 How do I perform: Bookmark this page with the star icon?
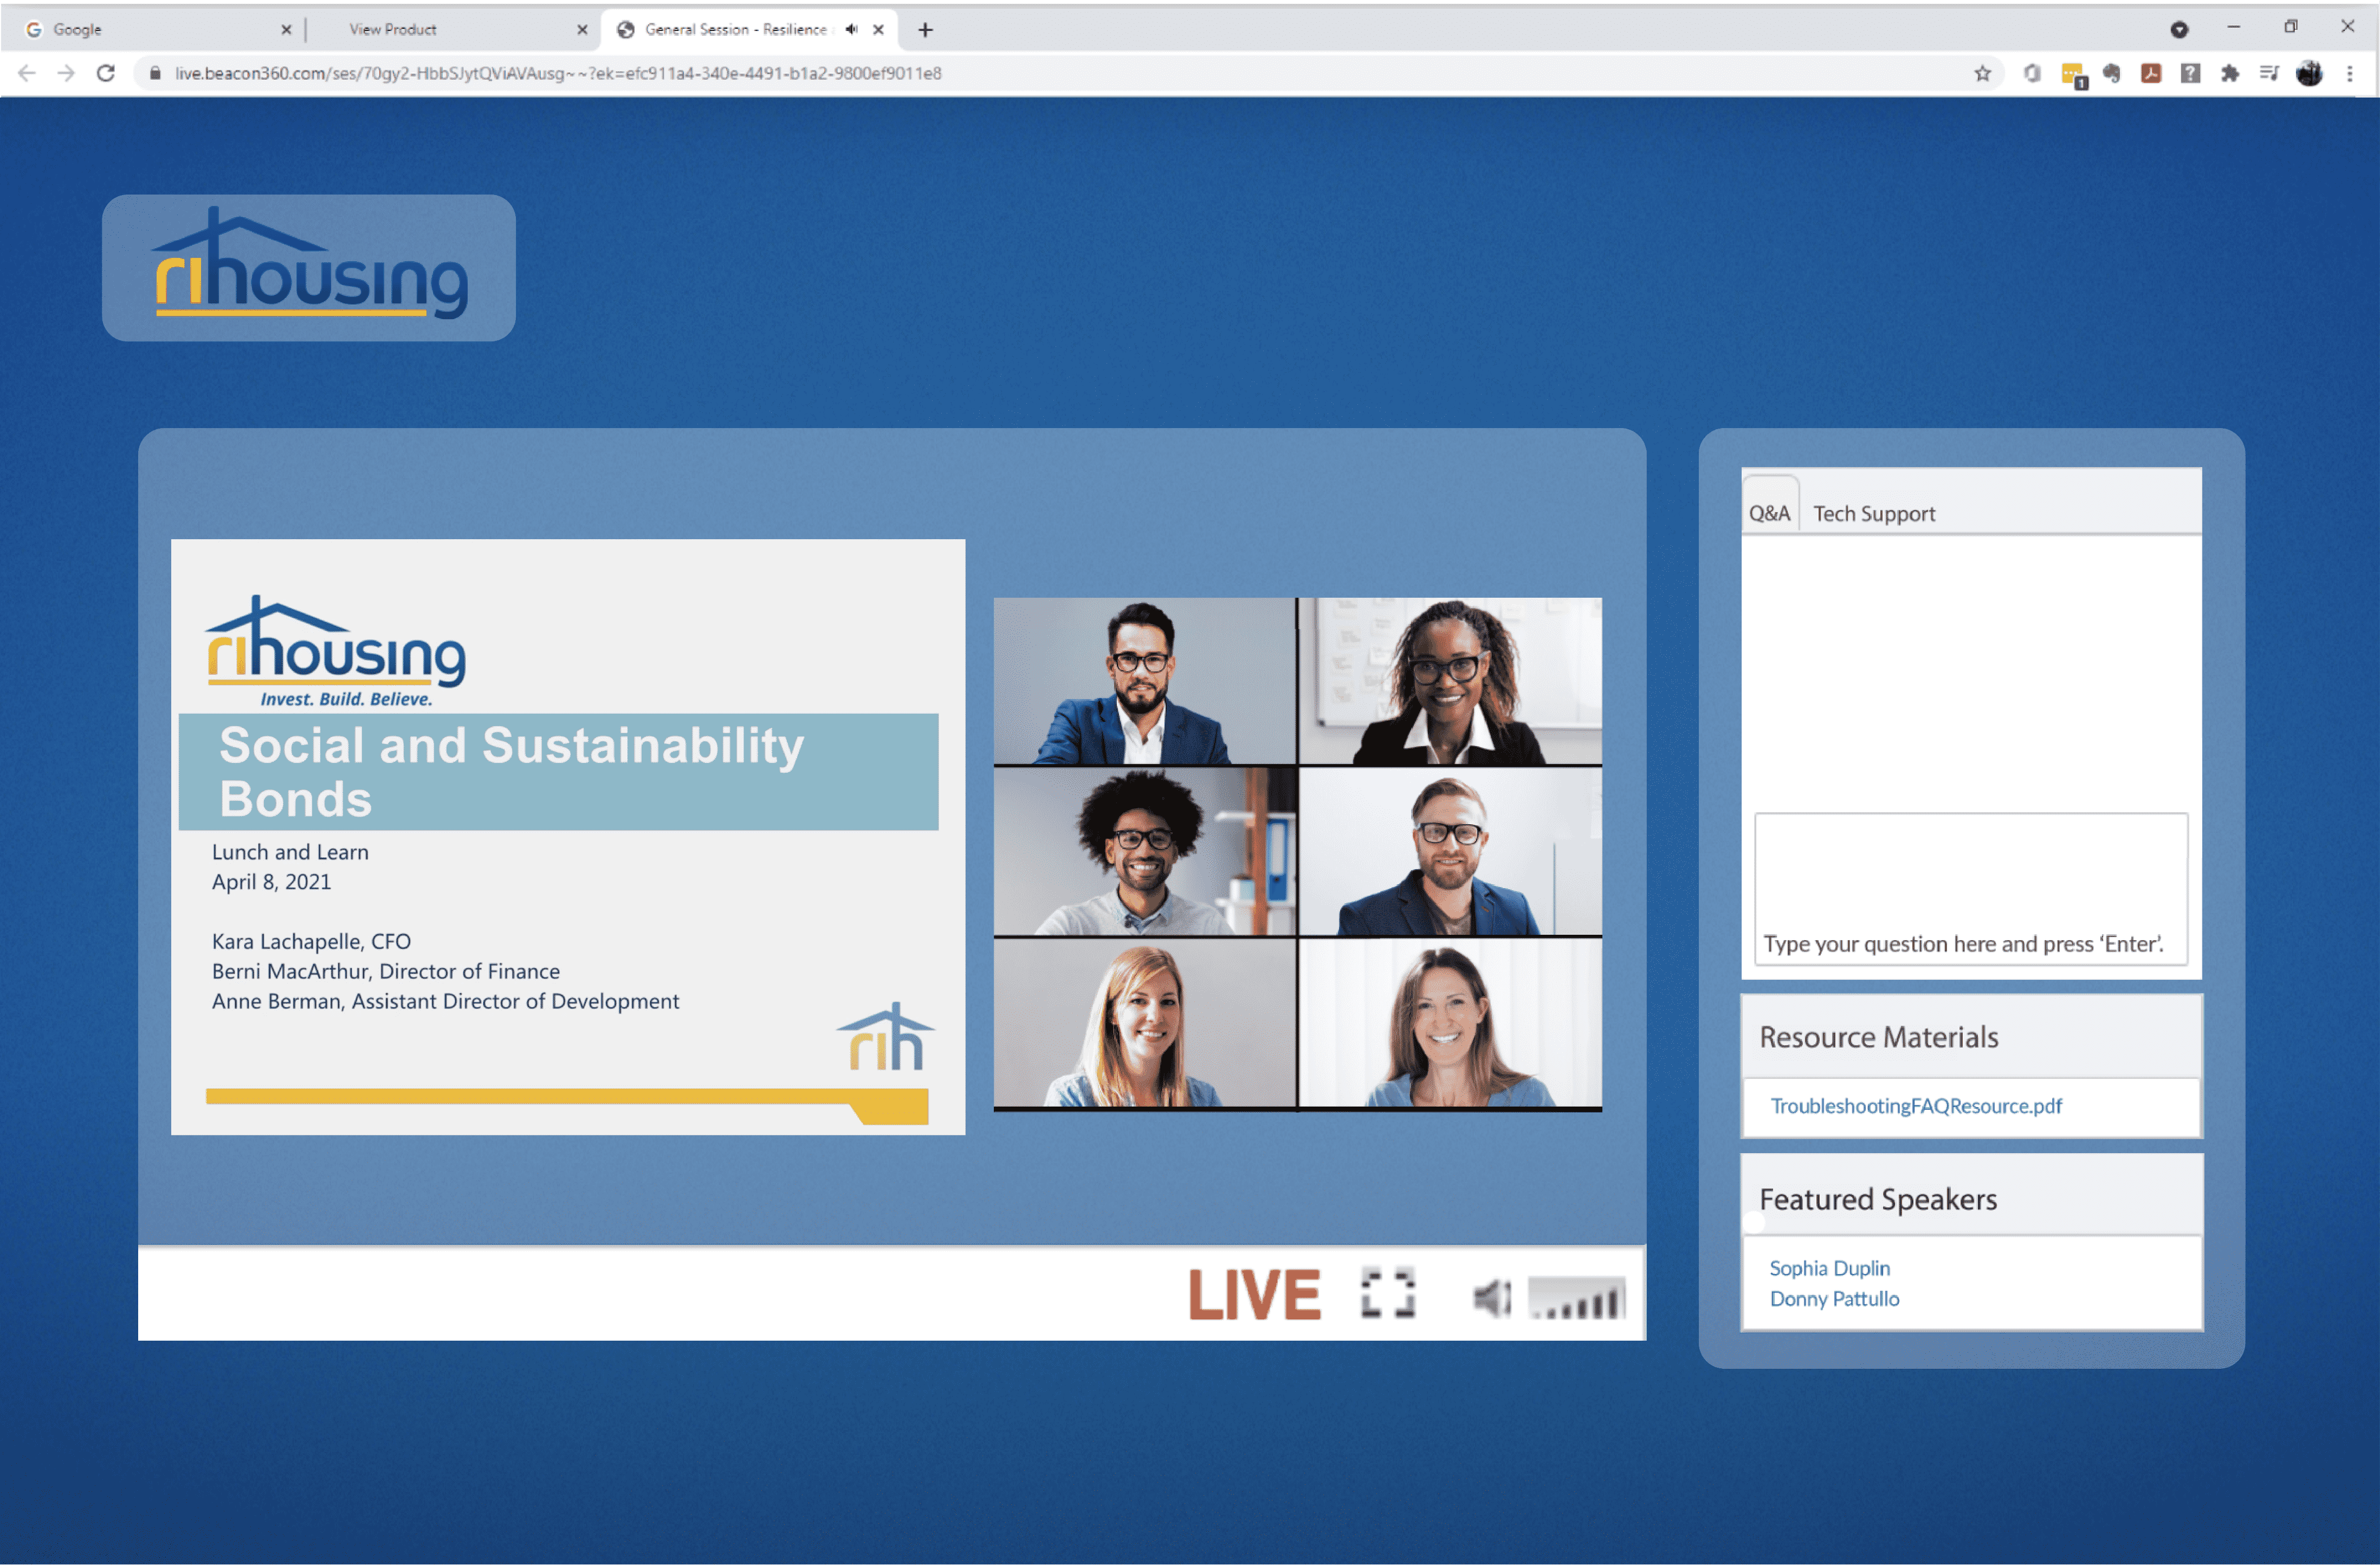1982,73
